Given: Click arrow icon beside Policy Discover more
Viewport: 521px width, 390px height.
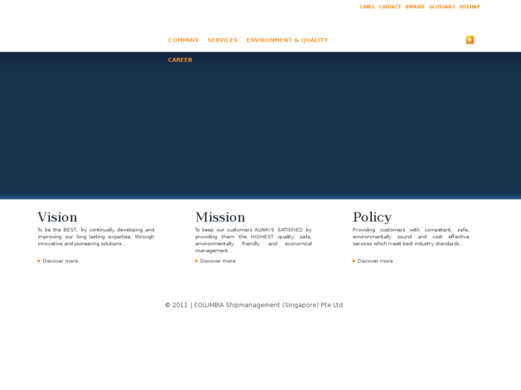Looking at the screenshot, I should click(x=354, y=261).
